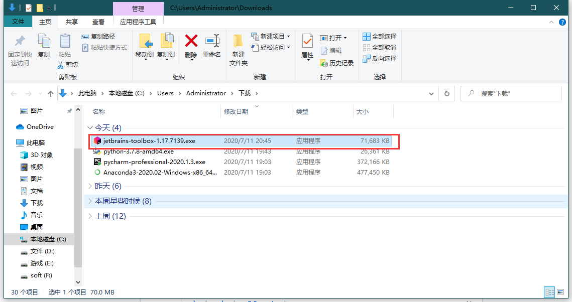
Task: Refresh the folder view
Action: point(447,94)
